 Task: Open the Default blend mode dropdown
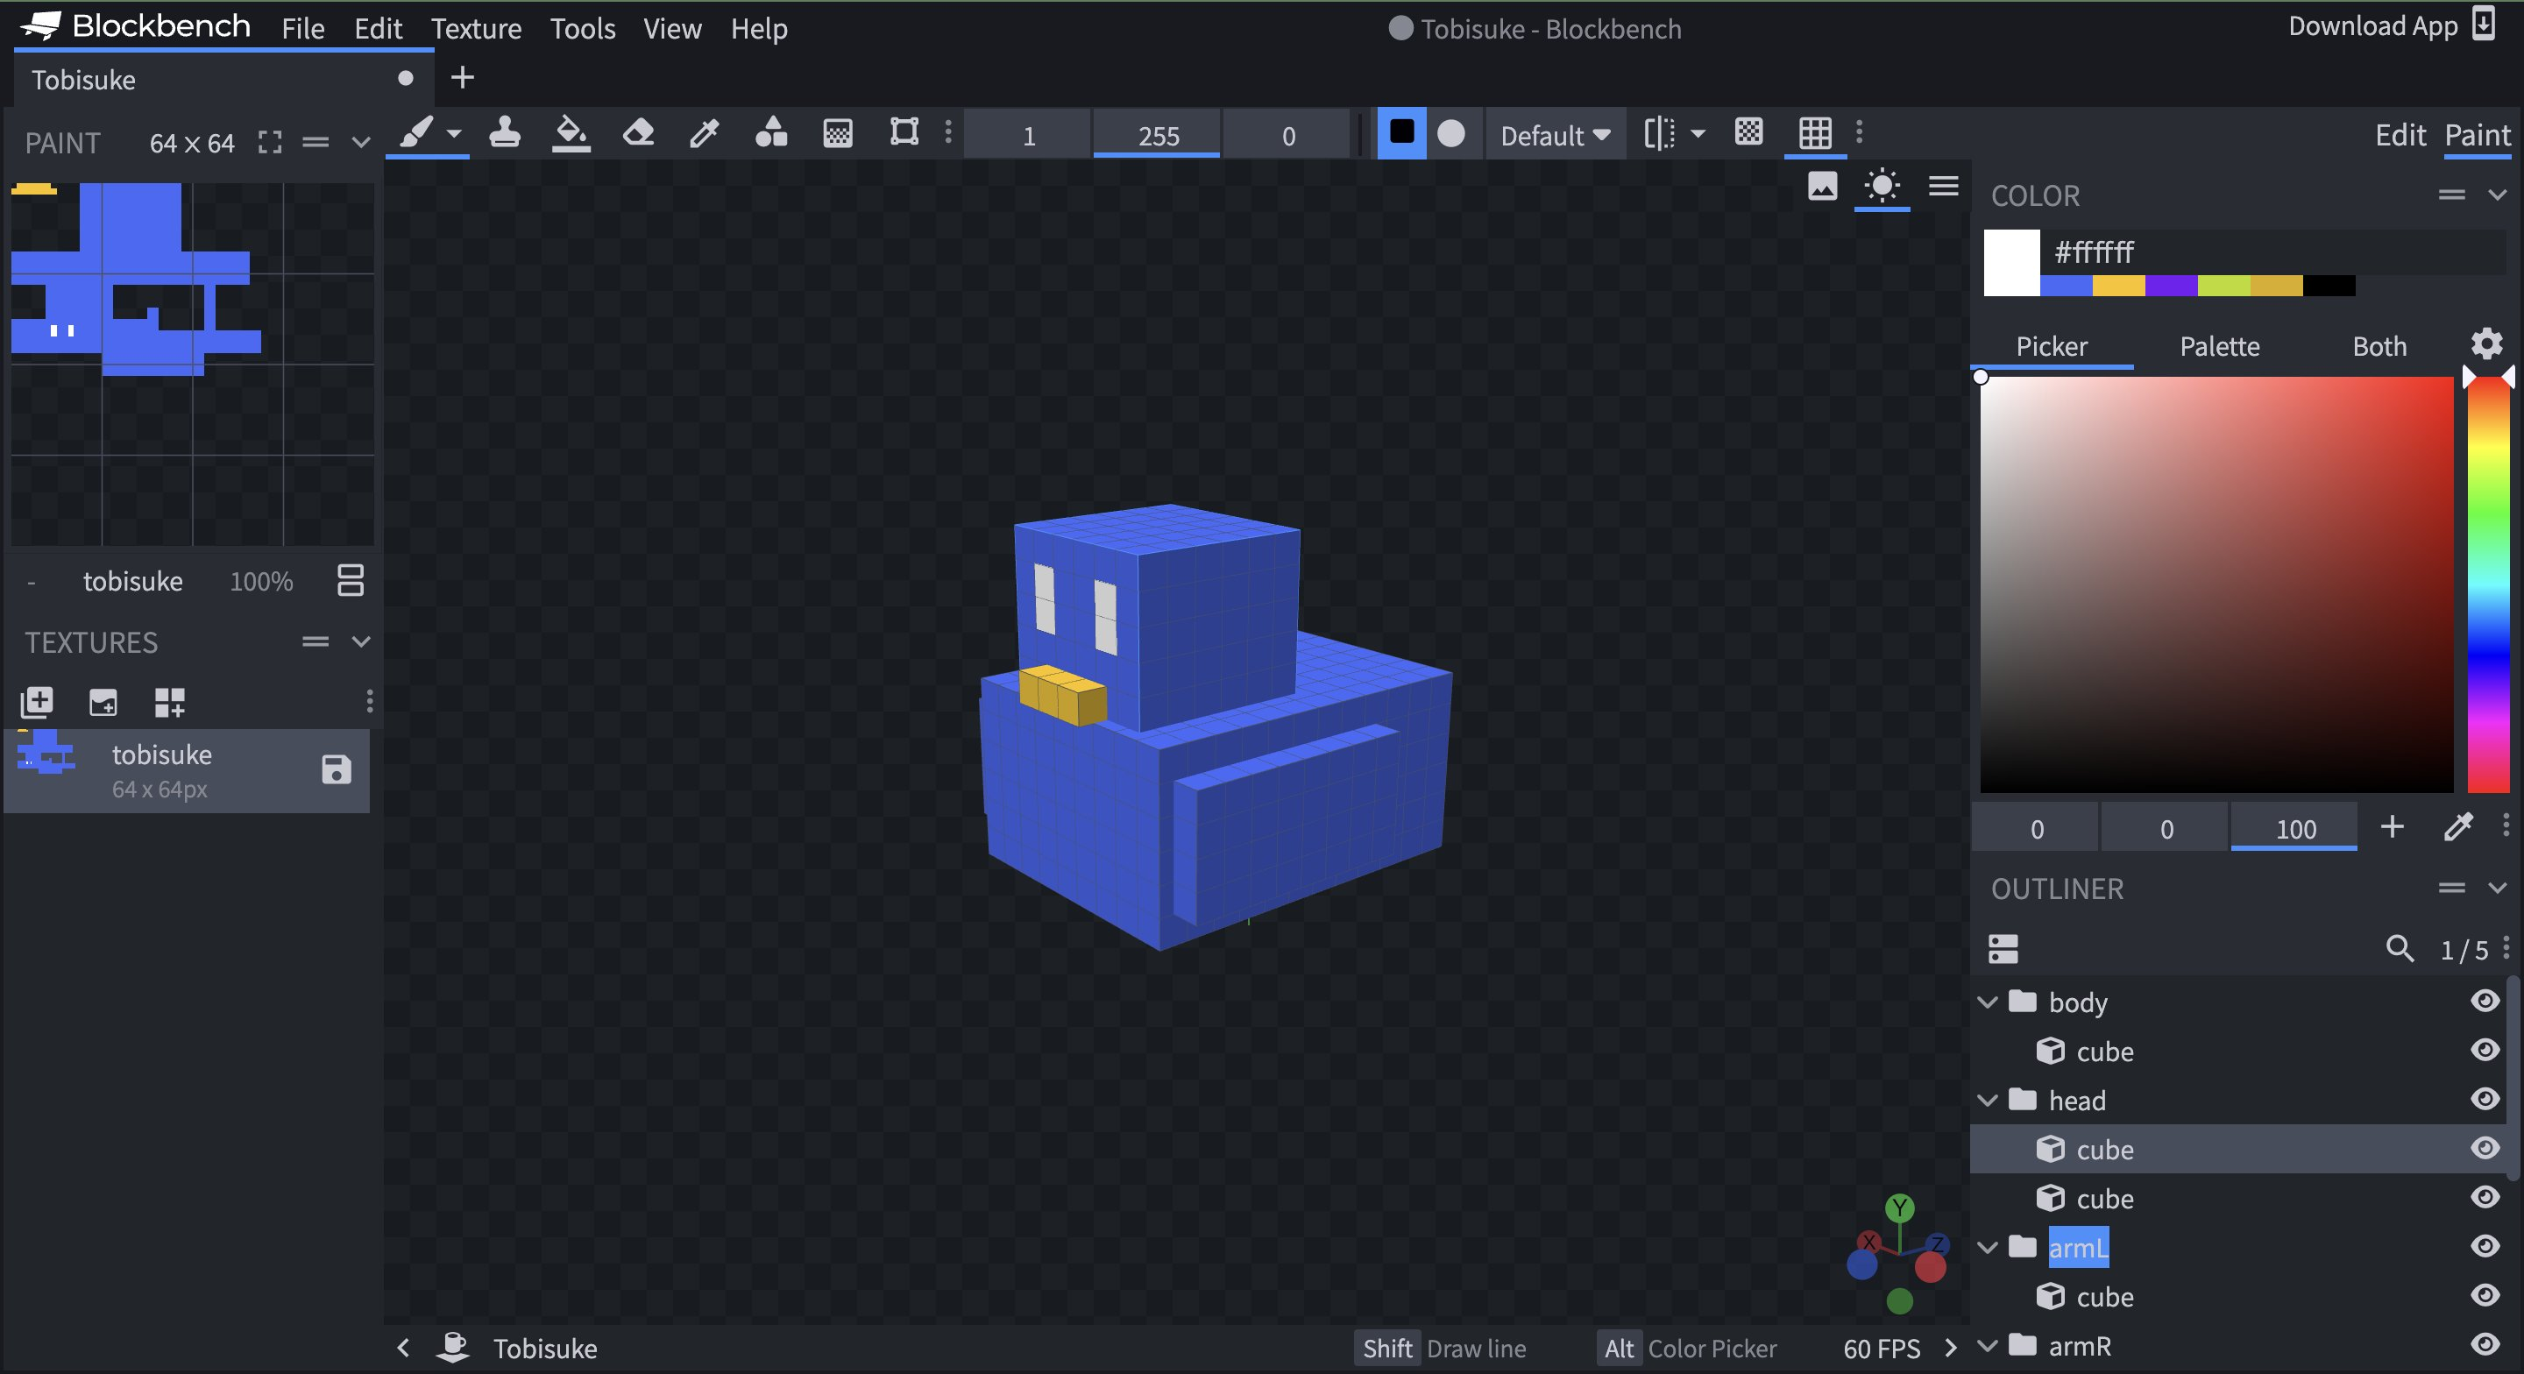click(1554, 134)
